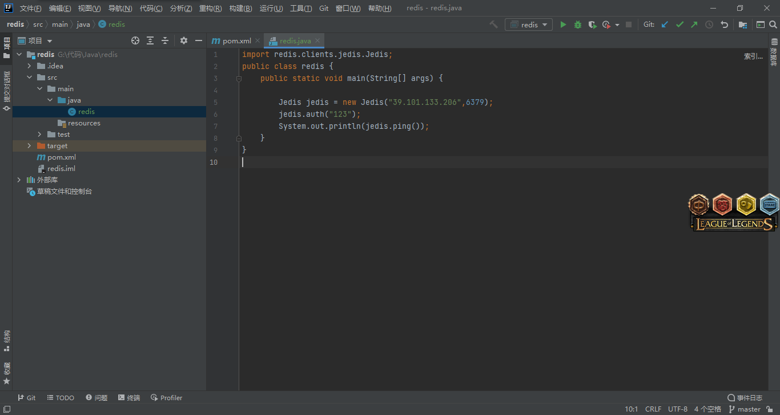
Task: Open project panel settings gear
Action: (x=183, y=40)
